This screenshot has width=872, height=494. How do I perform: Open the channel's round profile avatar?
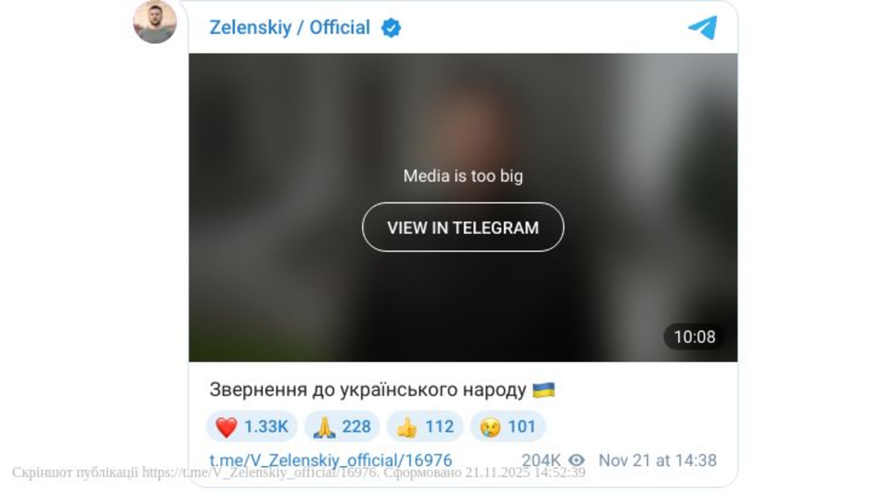[155, 22]
